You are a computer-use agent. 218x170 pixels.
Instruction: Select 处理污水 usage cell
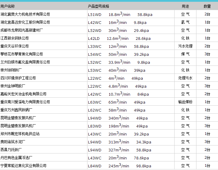[x=185, y=78]
